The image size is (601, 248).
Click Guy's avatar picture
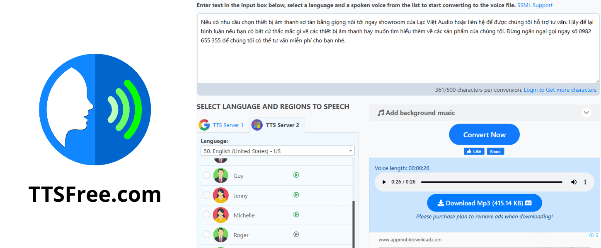click(221, 175)
